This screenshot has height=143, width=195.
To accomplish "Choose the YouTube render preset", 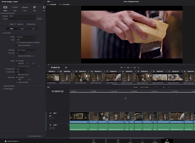I will pos(15,7).
